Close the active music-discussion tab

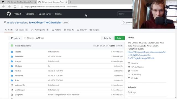pos(66,2)
